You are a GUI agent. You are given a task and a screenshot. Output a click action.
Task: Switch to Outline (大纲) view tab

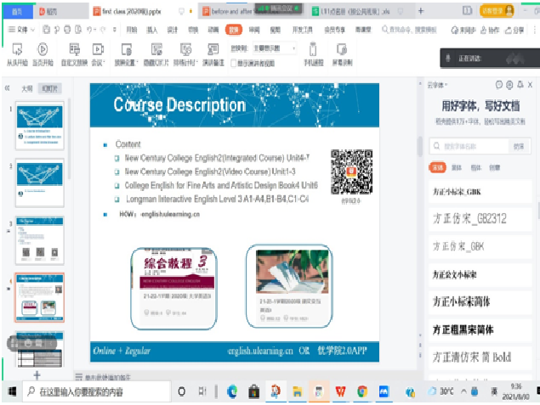27,88
